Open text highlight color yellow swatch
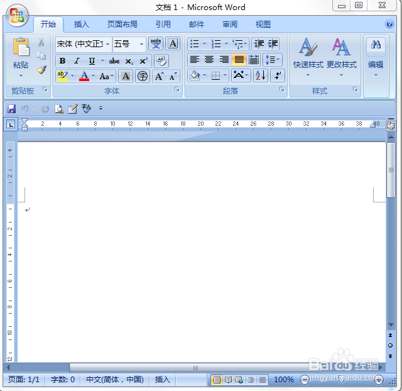Image resolution: width=402 pixels, height=391 pixels. tap(63, 76)
